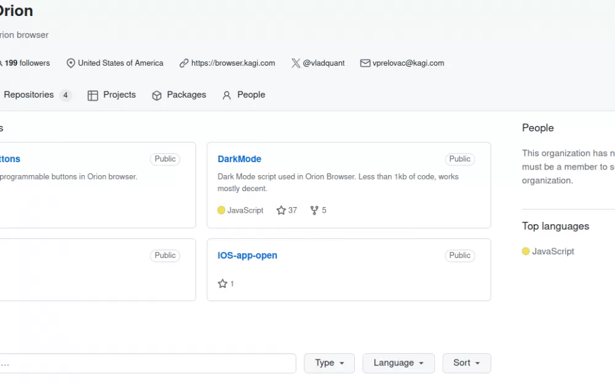
Task: Click the "This organization has" sidebar message
Action: click(568, 167)
